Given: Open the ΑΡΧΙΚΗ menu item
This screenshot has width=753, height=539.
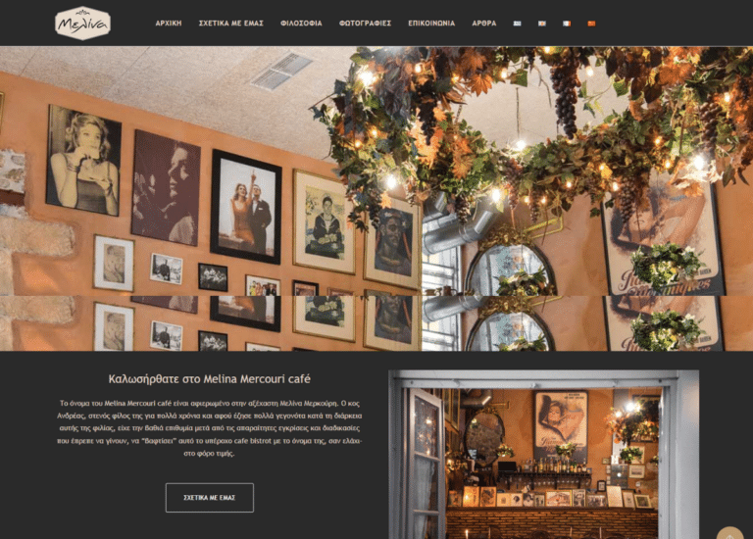Looking at the screenshot, I should [168, 24].
